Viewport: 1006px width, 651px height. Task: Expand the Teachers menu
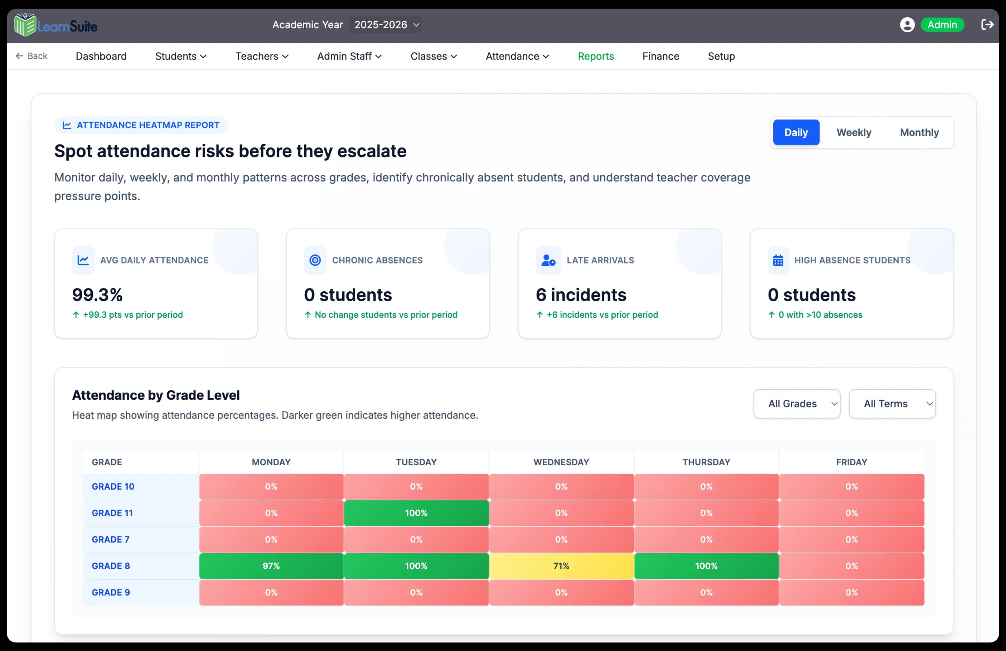(262, 56)
